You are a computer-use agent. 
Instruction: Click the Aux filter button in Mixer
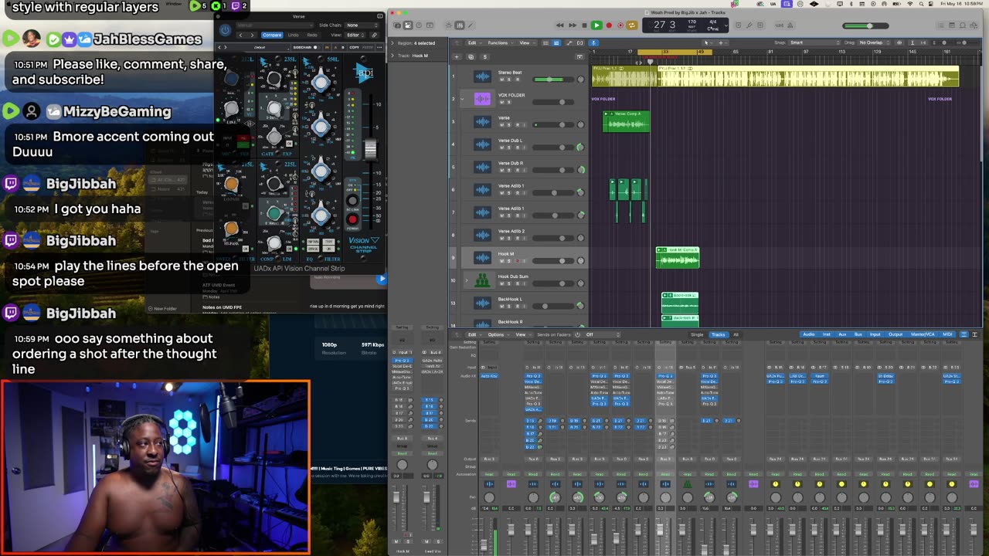841,334
